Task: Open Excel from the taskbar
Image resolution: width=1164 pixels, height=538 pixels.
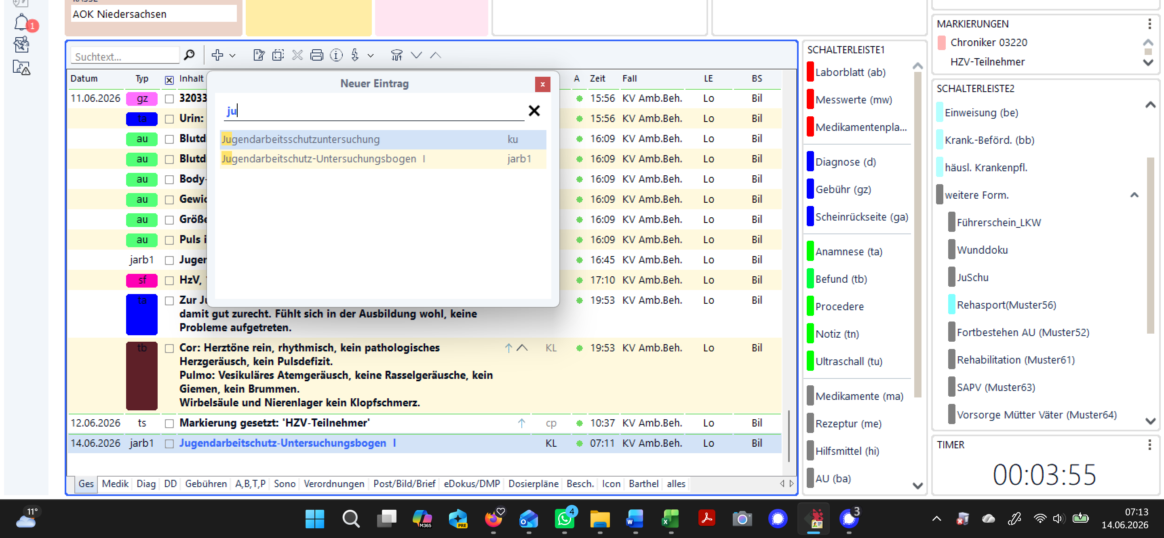Action: click(x=671, y=519)
